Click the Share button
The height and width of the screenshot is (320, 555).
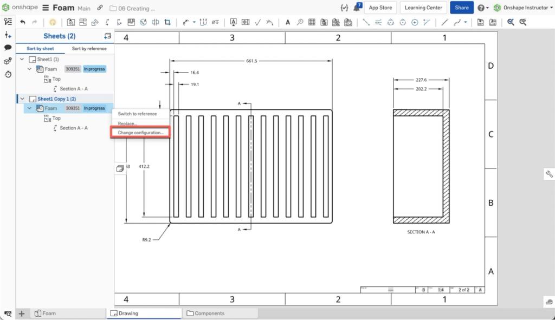click(461, 8)
